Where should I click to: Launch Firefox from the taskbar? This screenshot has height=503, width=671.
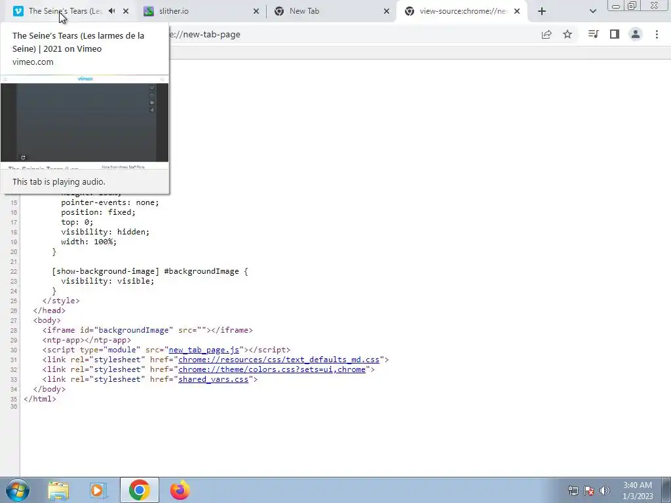(x=180, y=490)
